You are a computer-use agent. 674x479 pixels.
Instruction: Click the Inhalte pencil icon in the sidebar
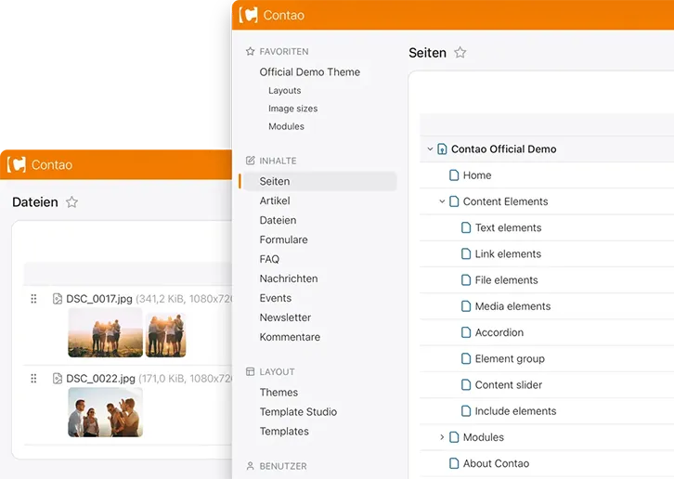pyautogui.click(x=250, y=161)
